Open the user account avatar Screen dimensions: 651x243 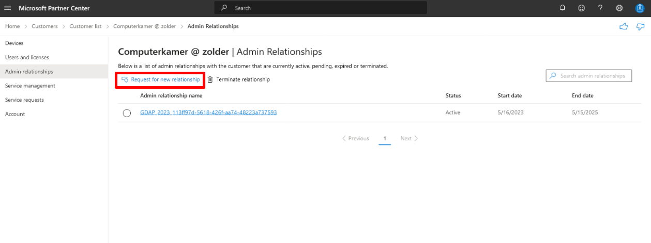point(639,8)
